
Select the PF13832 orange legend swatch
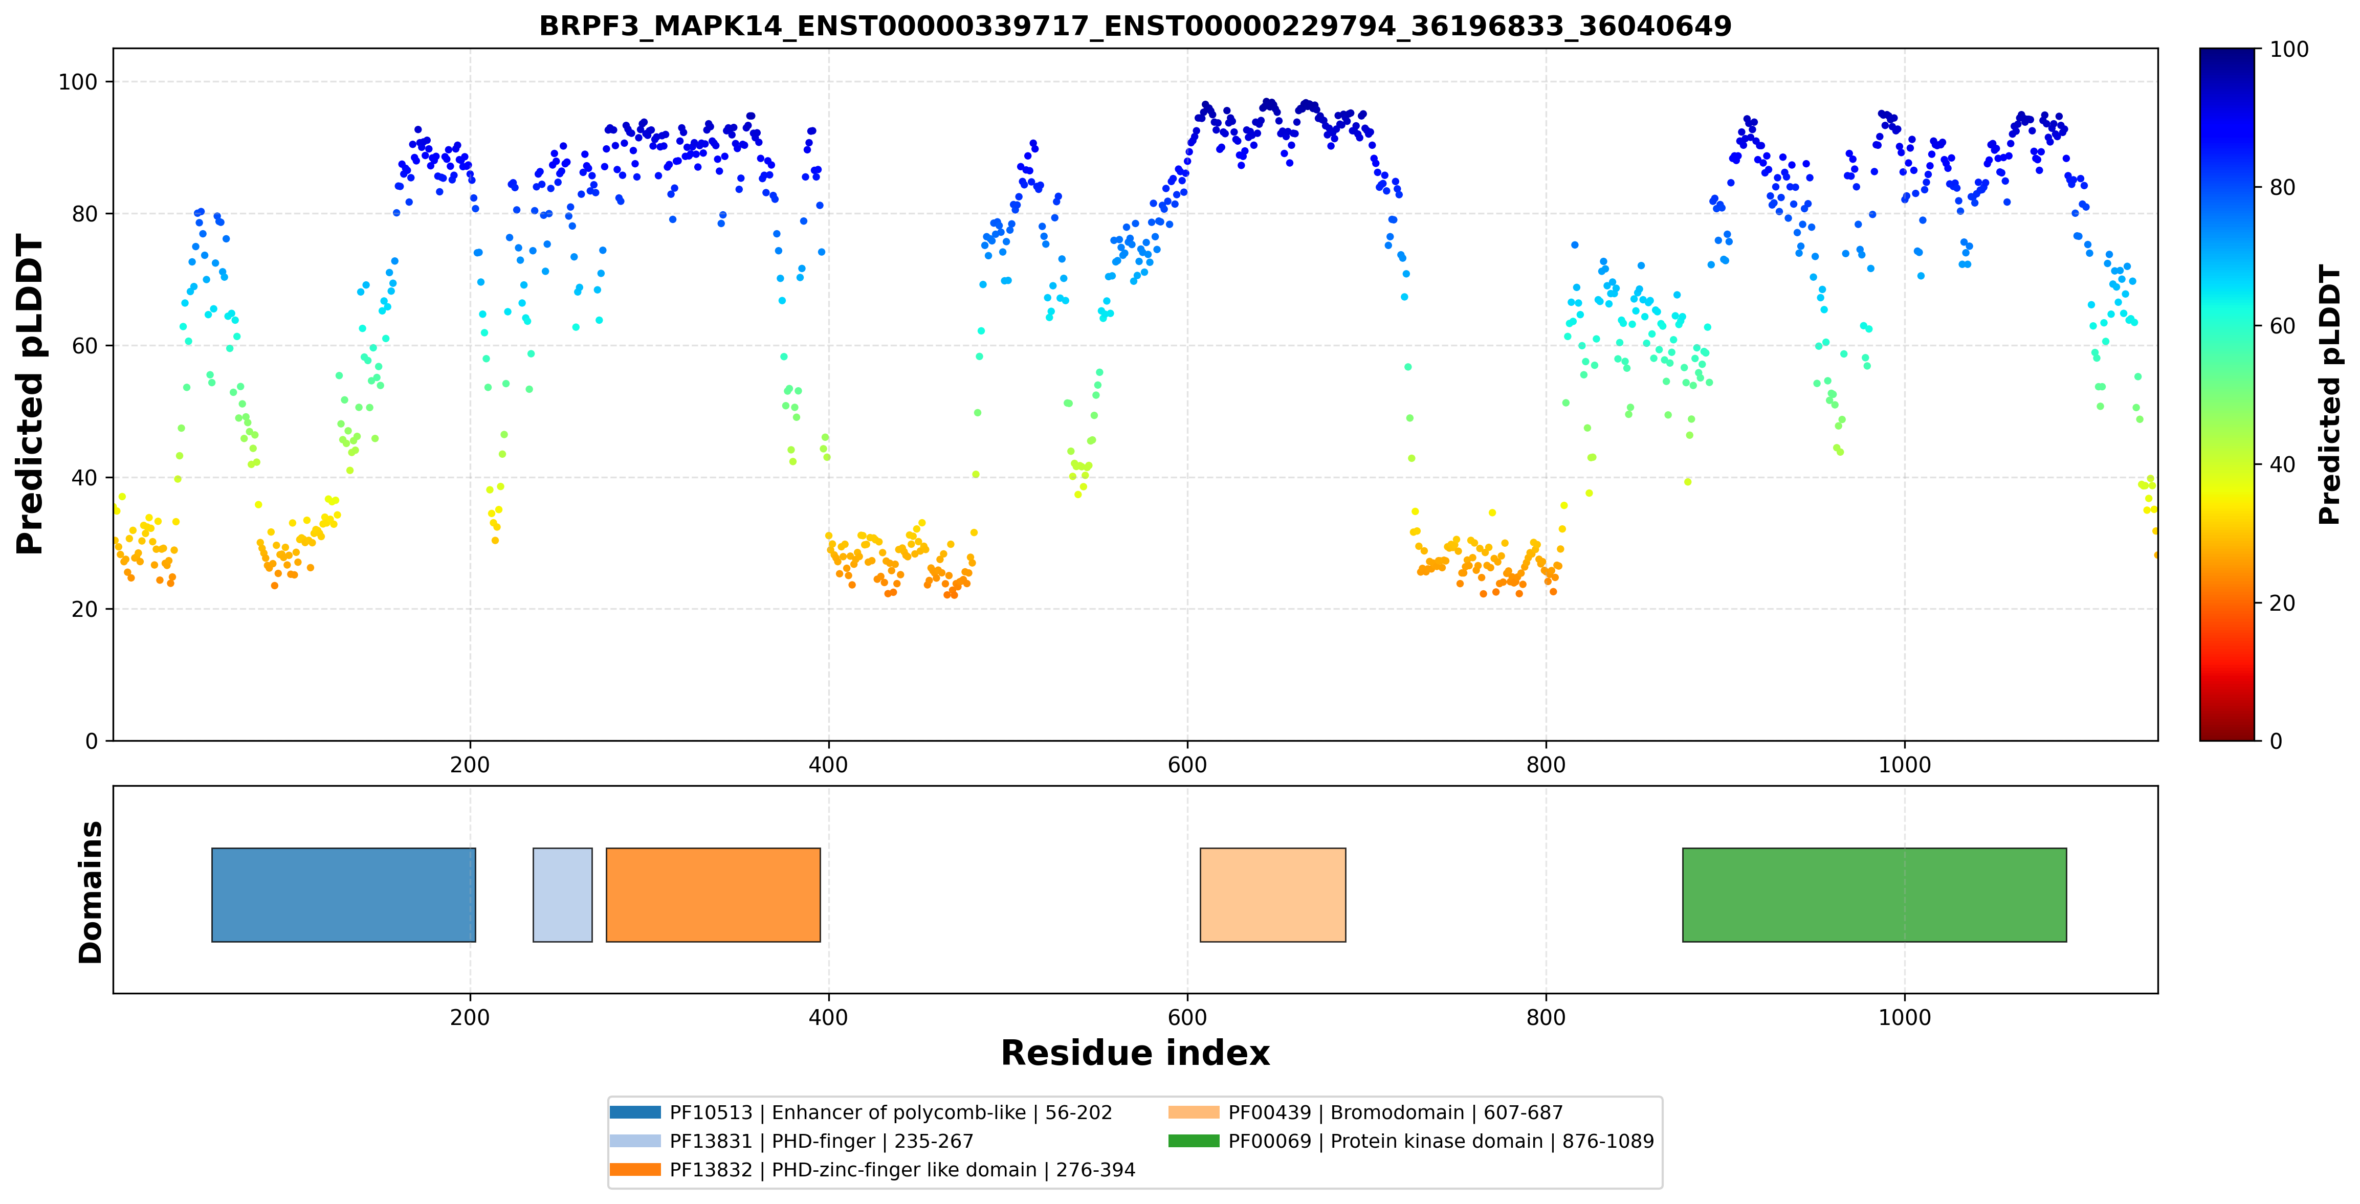(635, 1169)
